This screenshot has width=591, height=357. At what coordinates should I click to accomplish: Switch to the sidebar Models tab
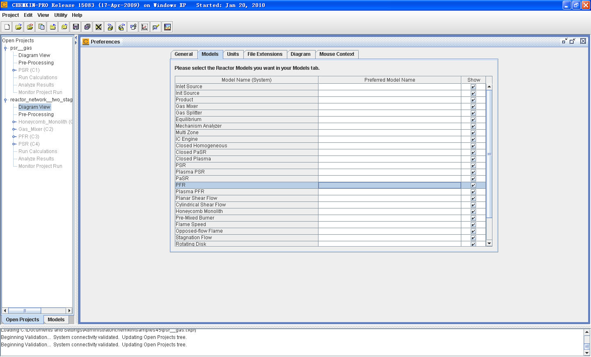click(56, 320)
